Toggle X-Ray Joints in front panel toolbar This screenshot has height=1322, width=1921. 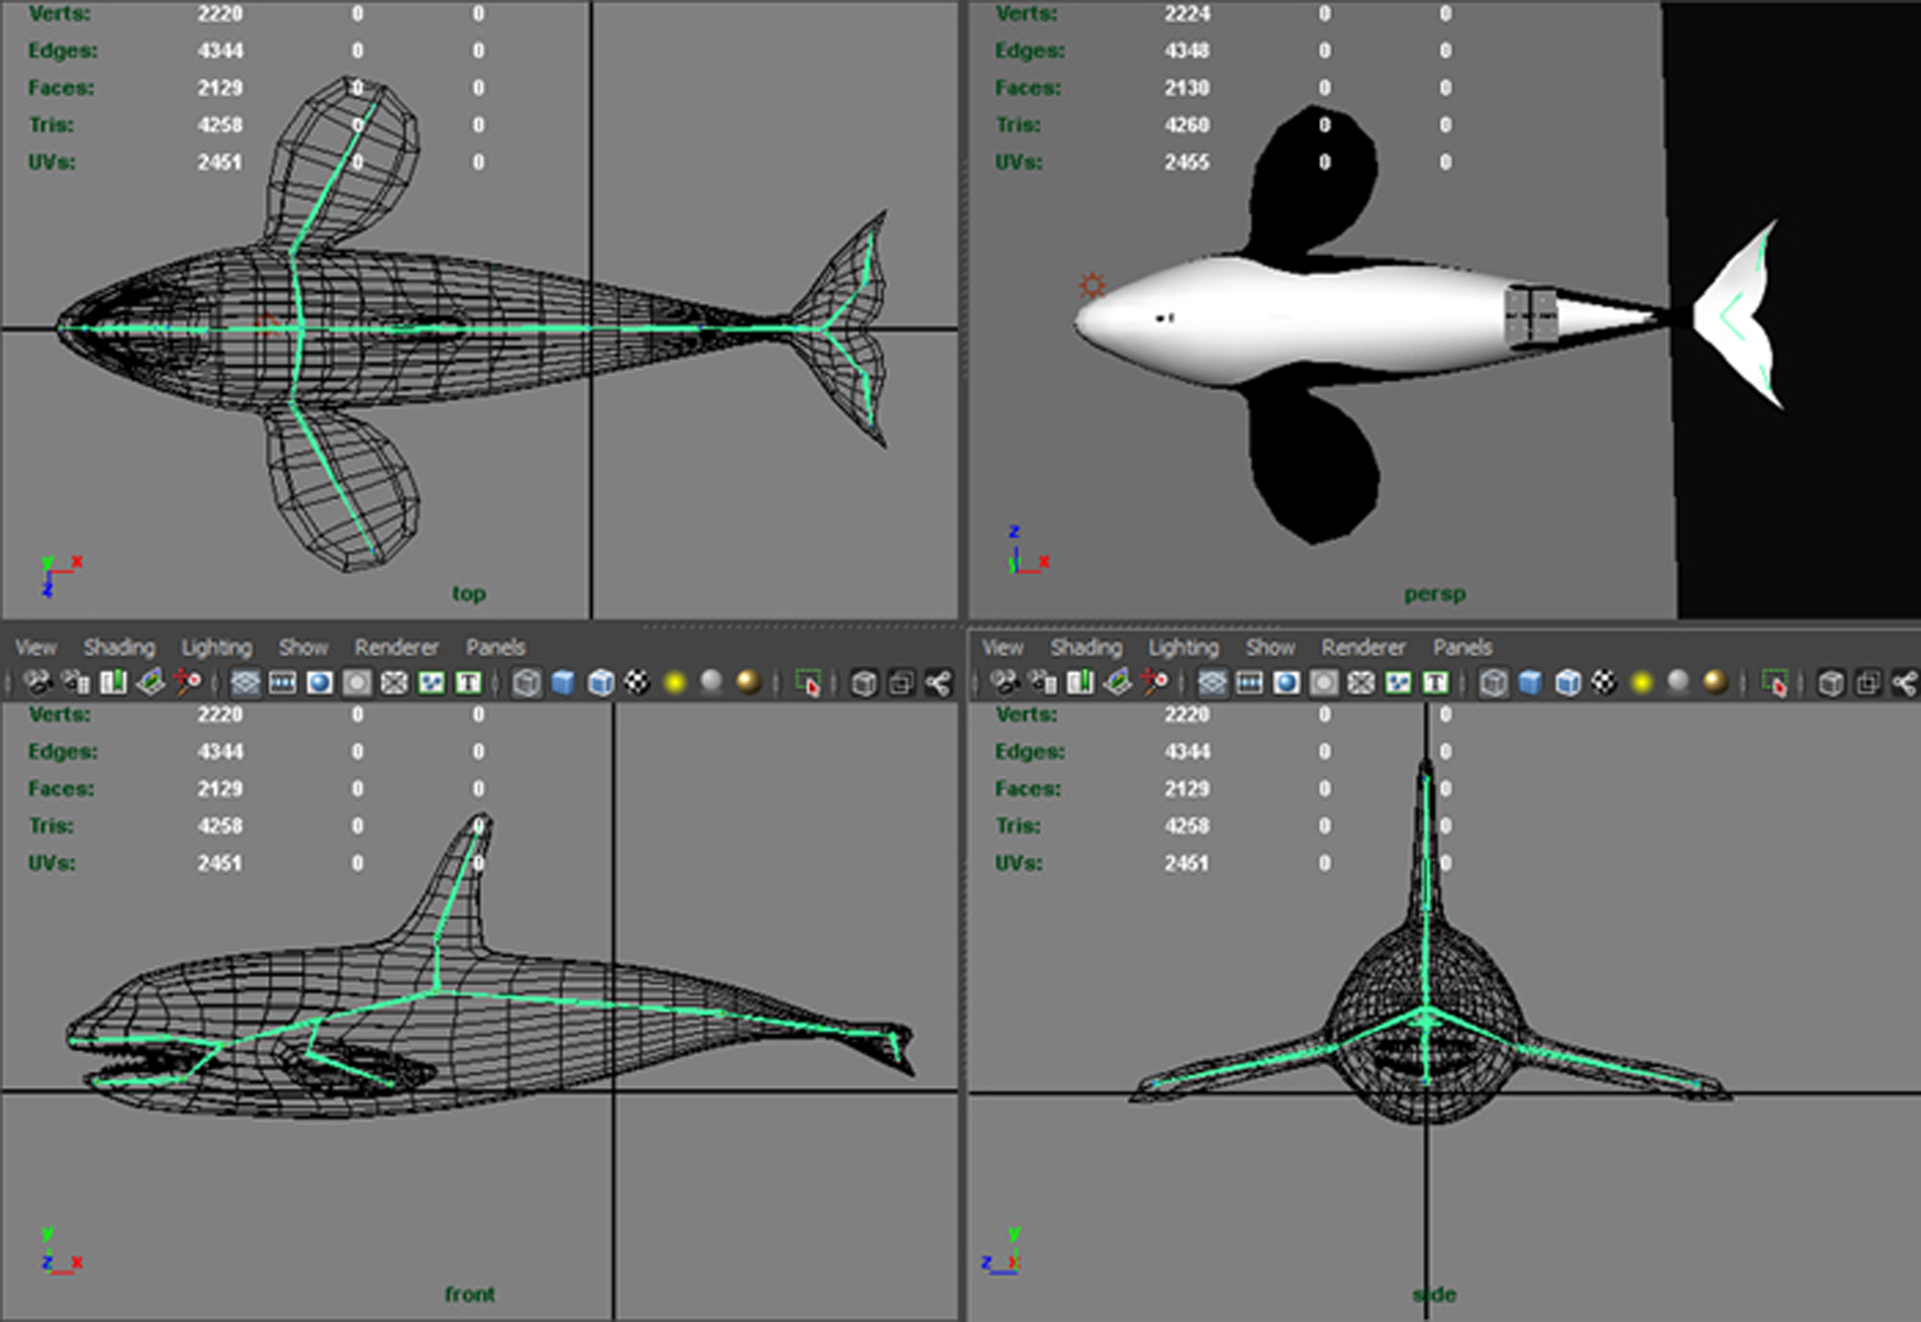[x=938, y=683]
